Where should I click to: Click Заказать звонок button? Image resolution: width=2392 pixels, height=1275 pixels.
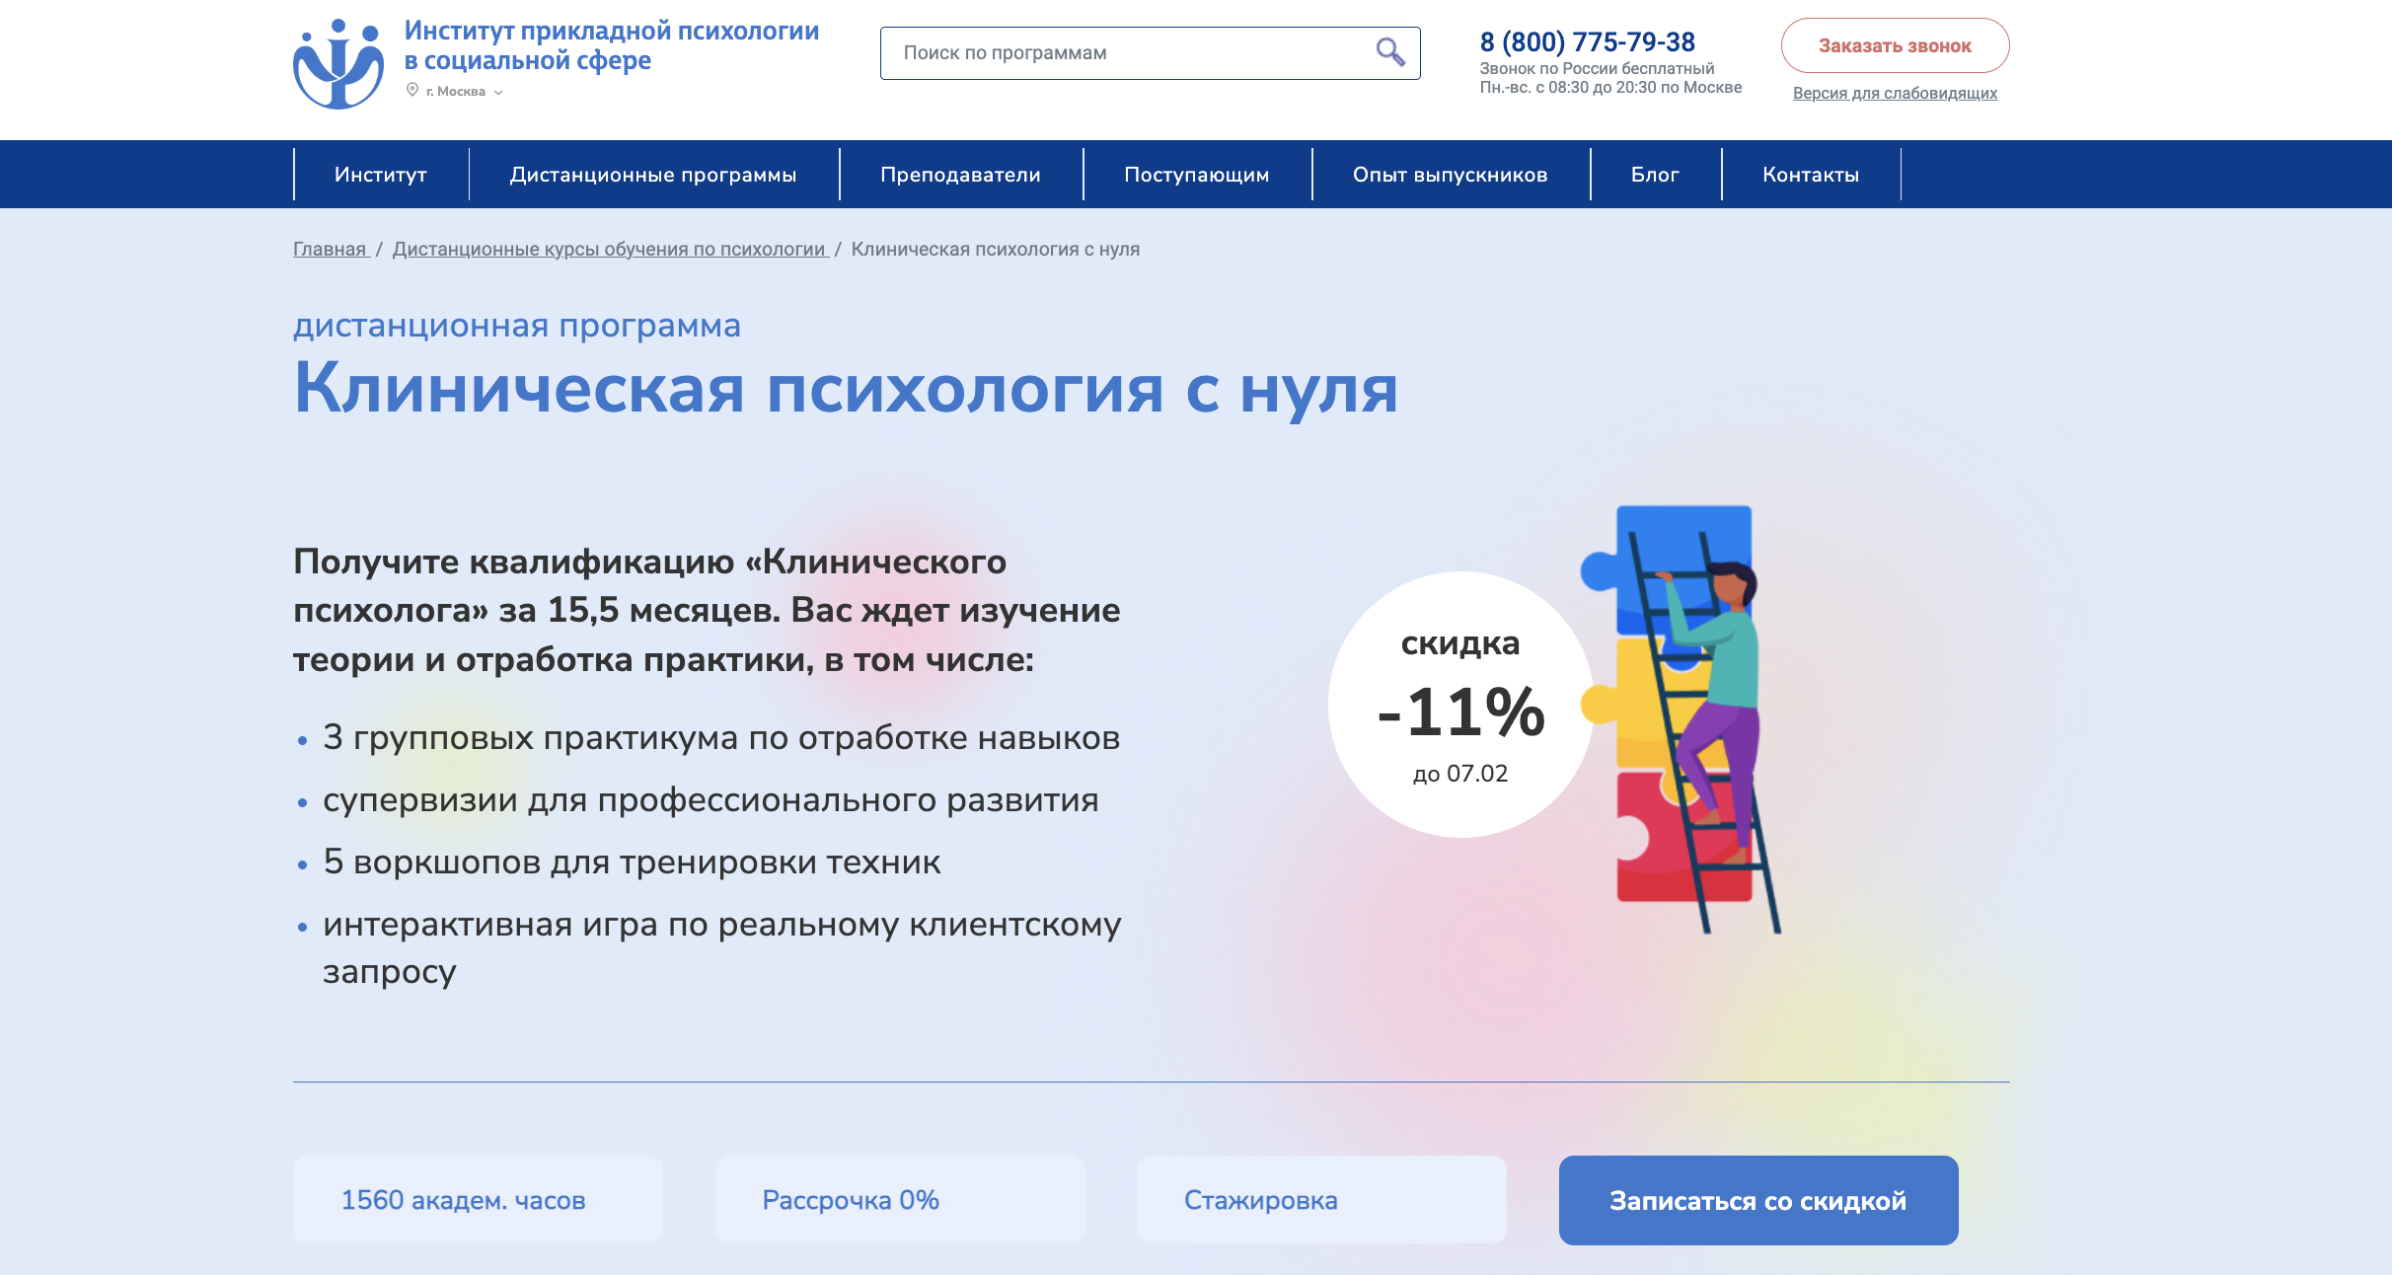1896,45
